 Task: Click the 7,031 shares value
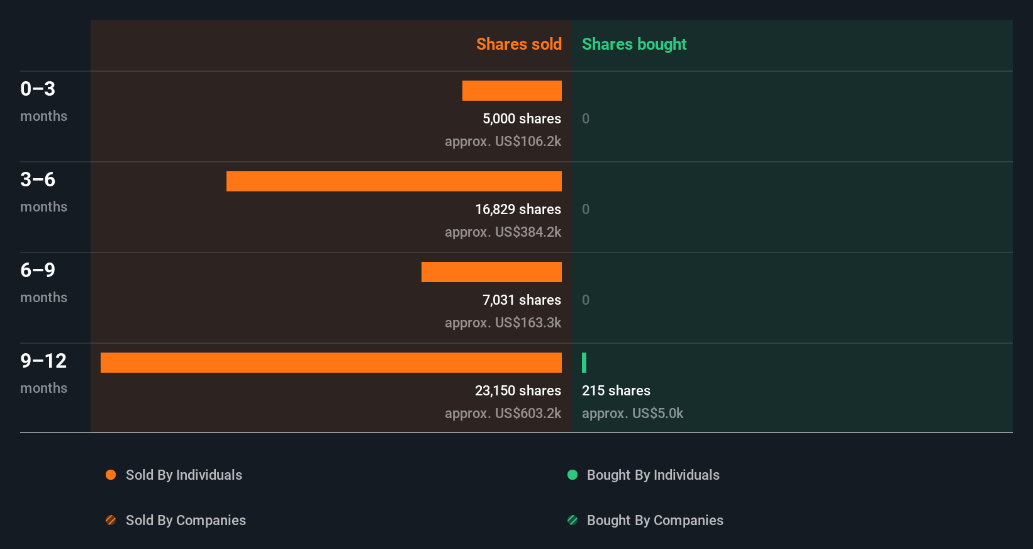click(522, 300)
